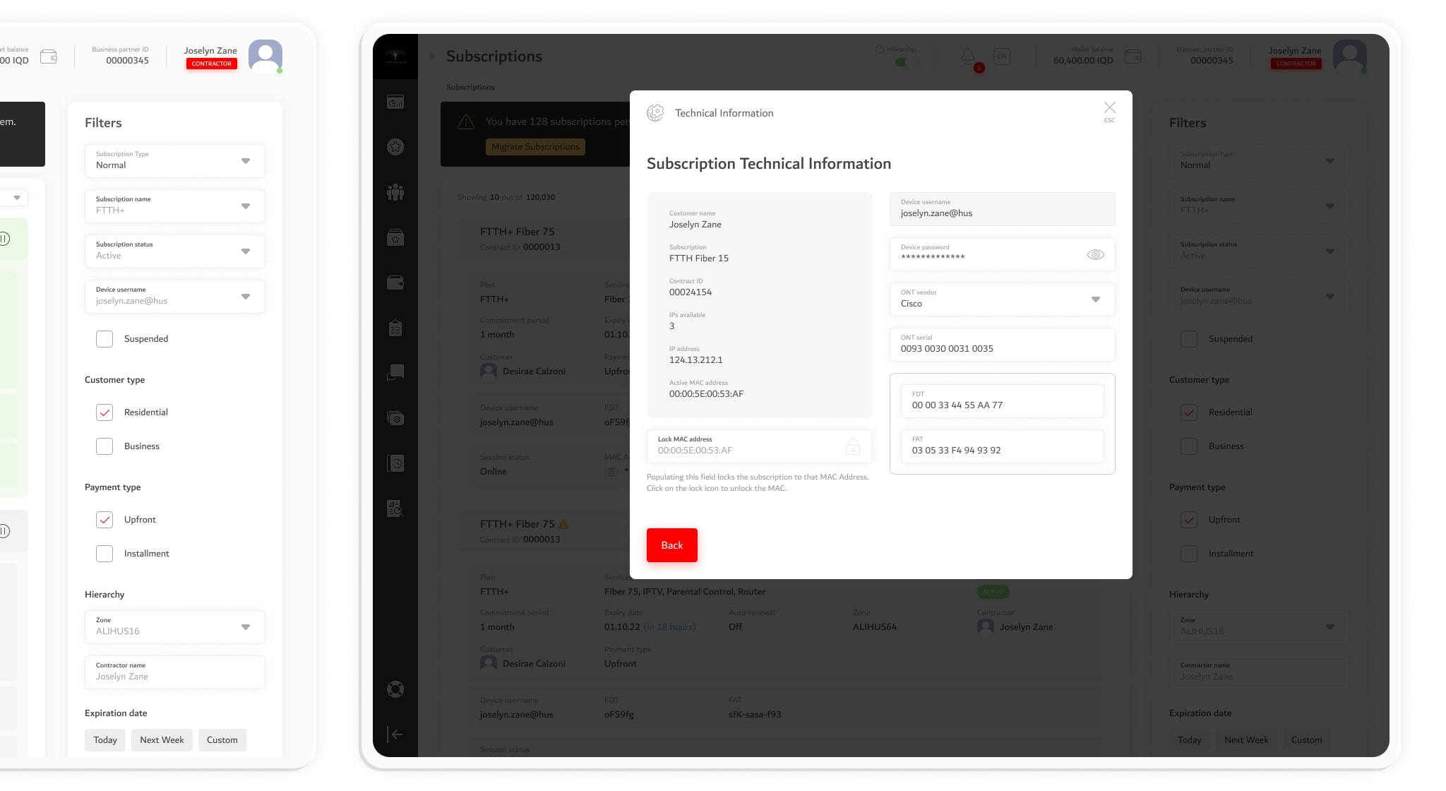This screenshot has width=1446, height=791.
Task: Click the eye icon to reveal device password
Action: coord(1095,255)
